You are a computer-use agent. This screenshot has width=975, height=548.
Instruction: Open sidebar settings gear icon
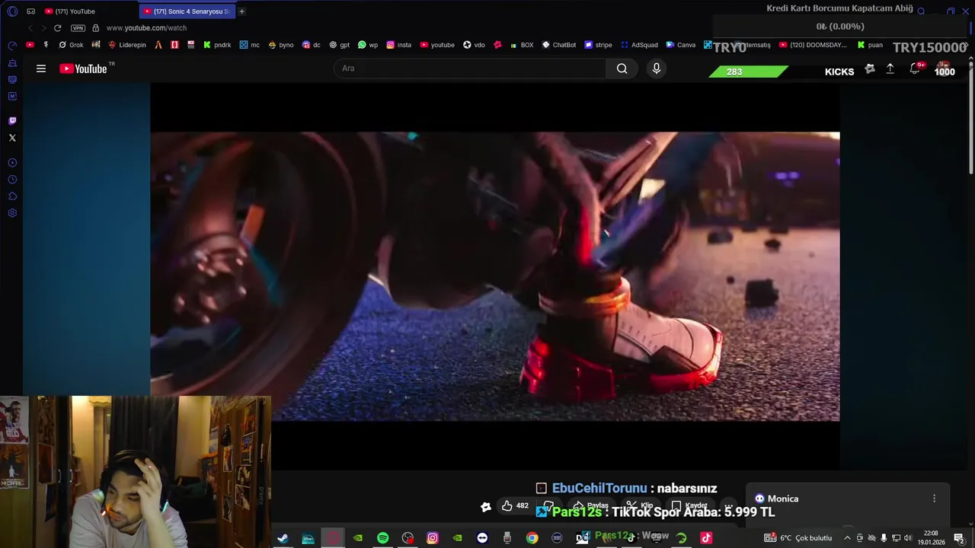point(12,213)
